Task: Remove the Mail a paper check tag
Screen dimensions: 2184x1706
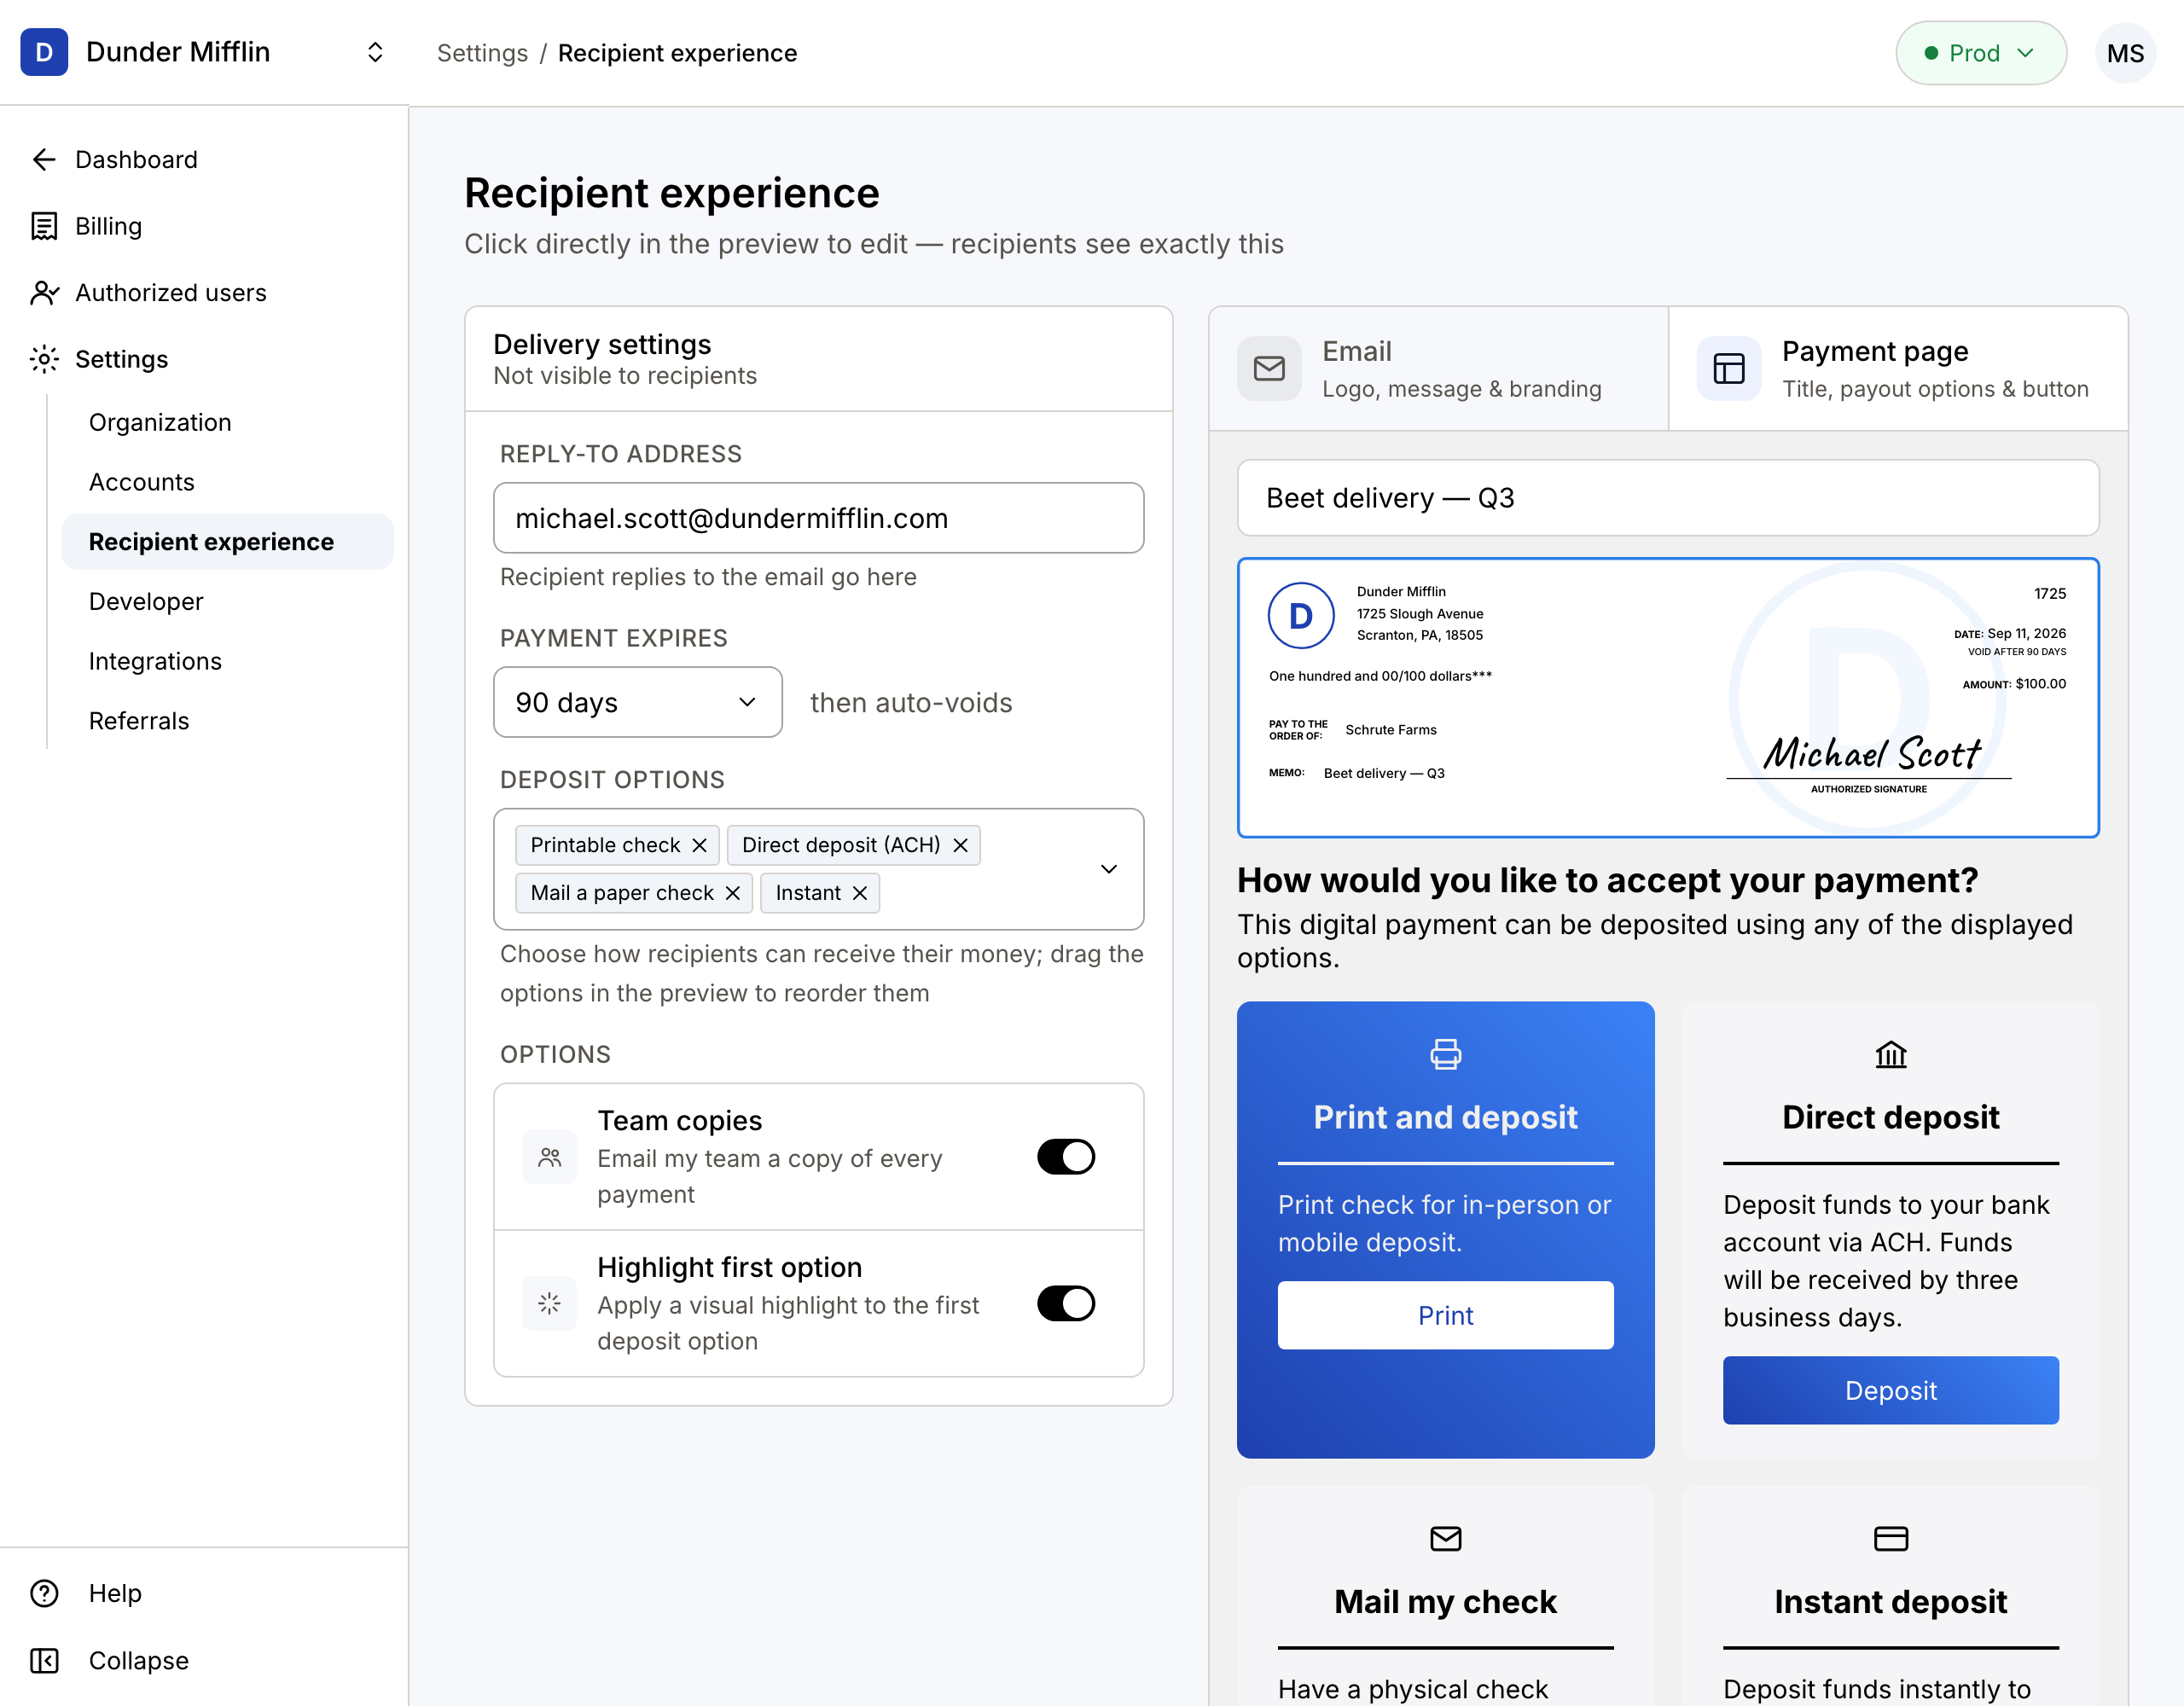Action: (732, 893)
